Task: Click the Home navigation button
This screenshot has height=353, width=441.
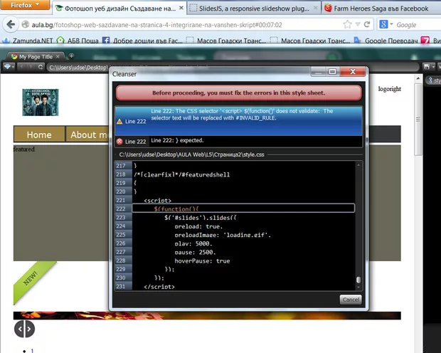Action: [39, 135]
